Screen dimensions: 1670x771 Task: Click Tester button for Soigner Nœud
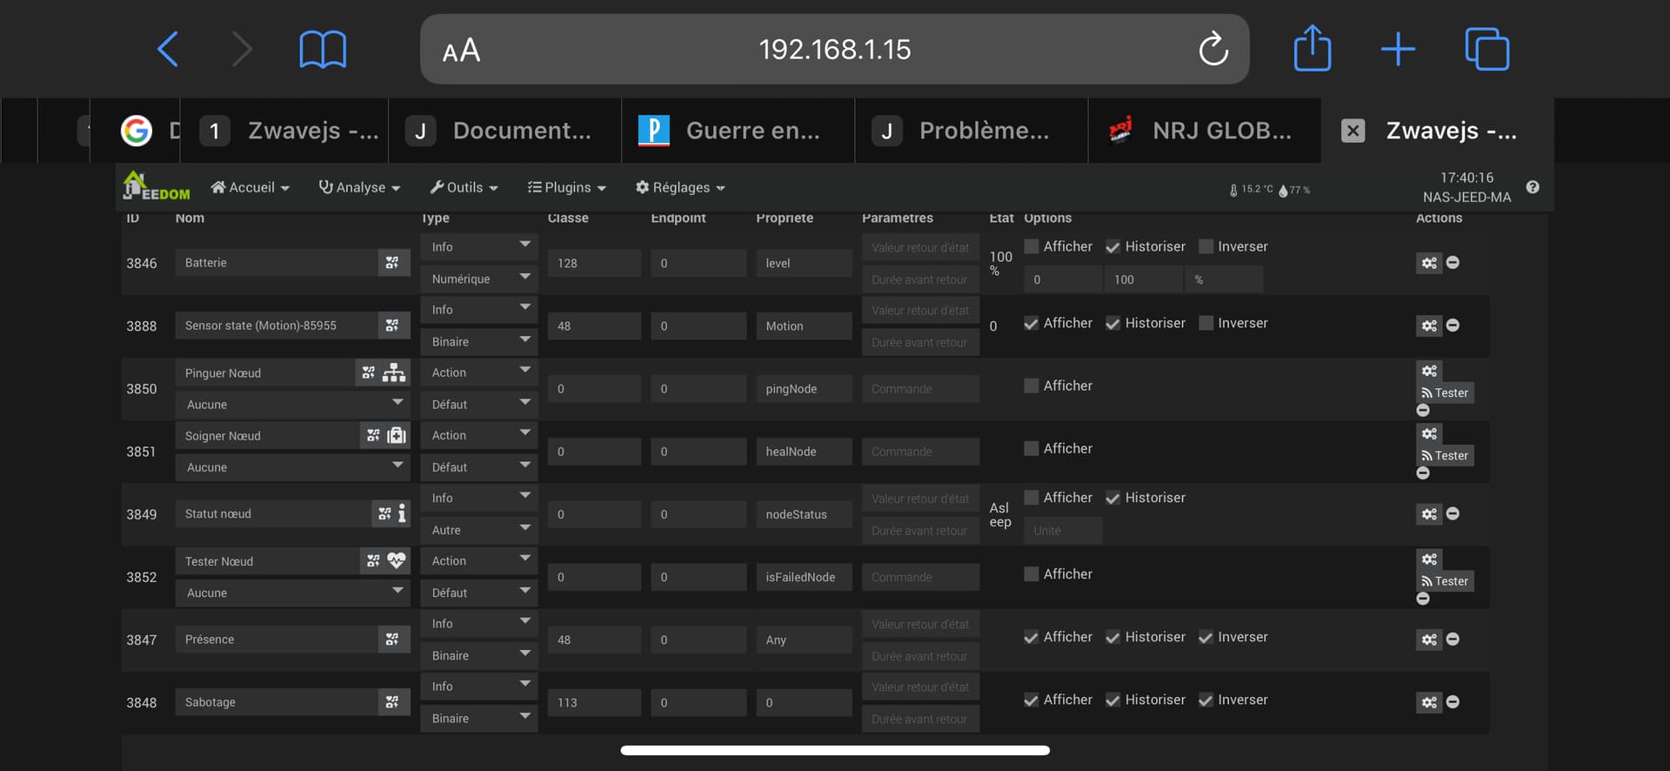[x=1445, y=456]
